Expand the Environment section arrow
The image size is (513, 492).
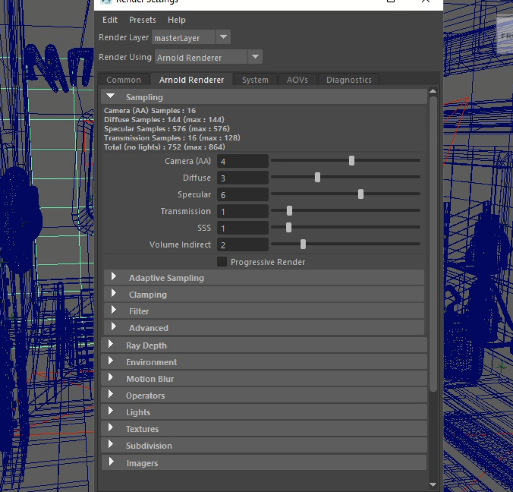tap(111, 362)
